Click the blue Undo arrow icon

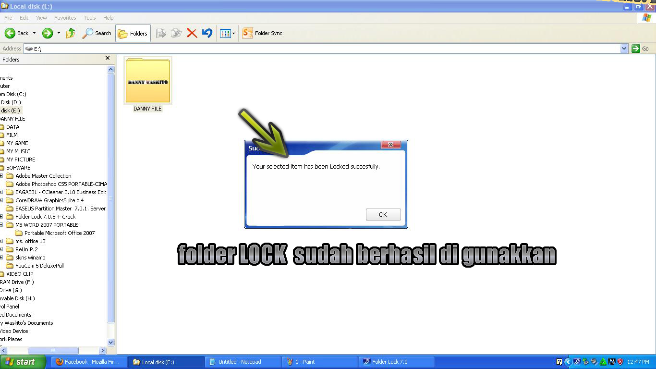tap(207, 33)
